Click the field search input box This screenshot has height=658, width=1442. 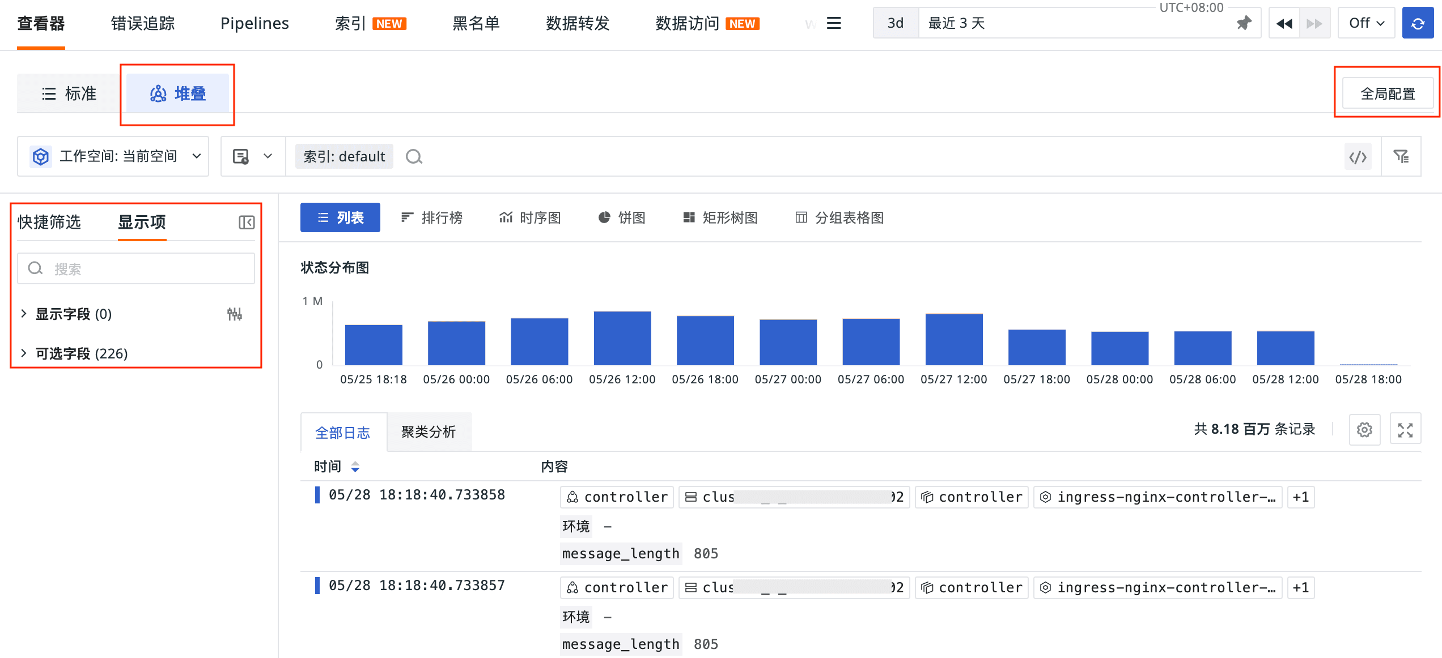coord(136,269)
